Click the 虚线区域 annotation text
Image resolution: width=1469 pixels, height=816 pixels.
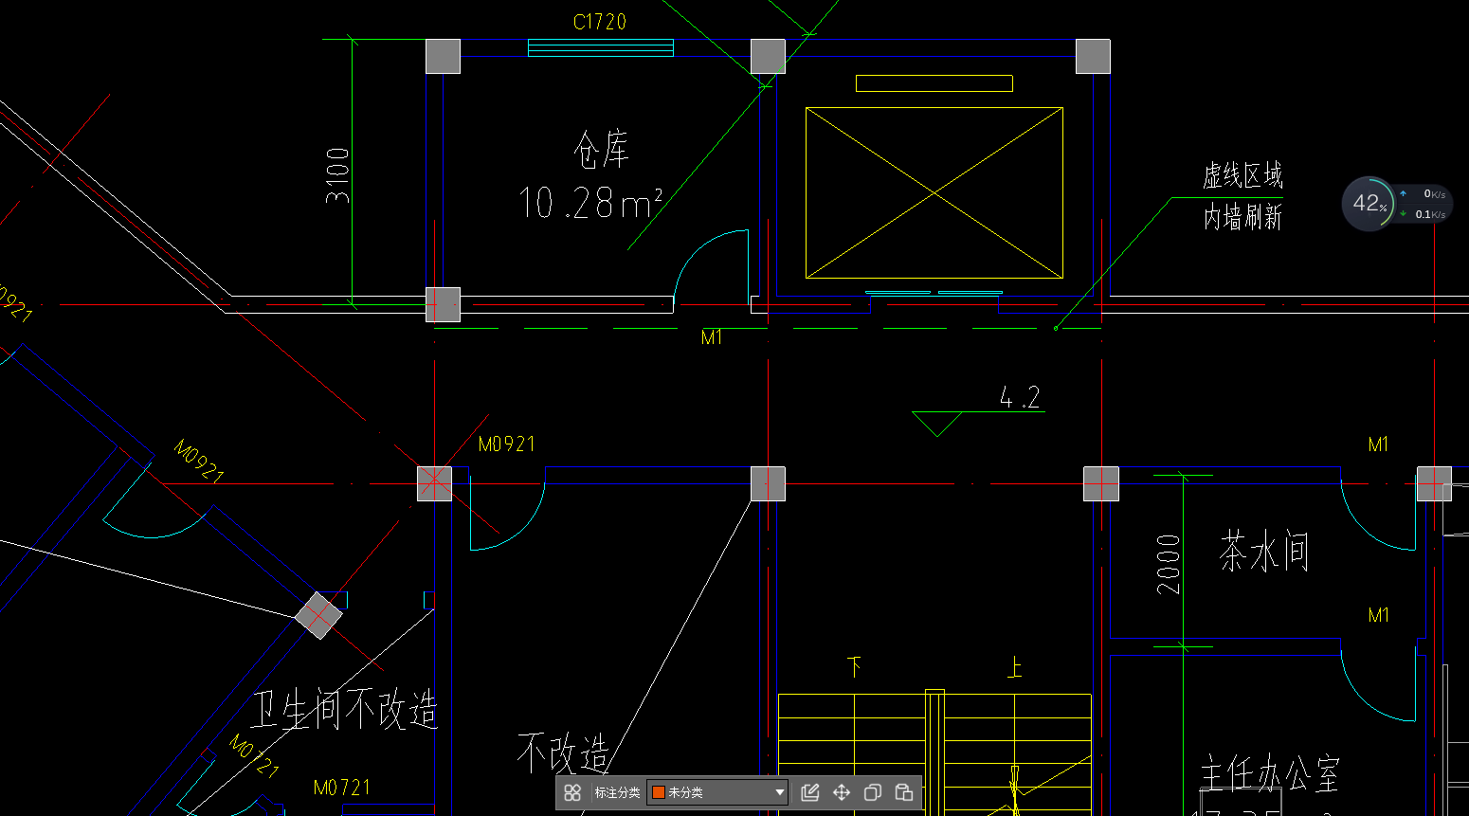click(1242, 175)
